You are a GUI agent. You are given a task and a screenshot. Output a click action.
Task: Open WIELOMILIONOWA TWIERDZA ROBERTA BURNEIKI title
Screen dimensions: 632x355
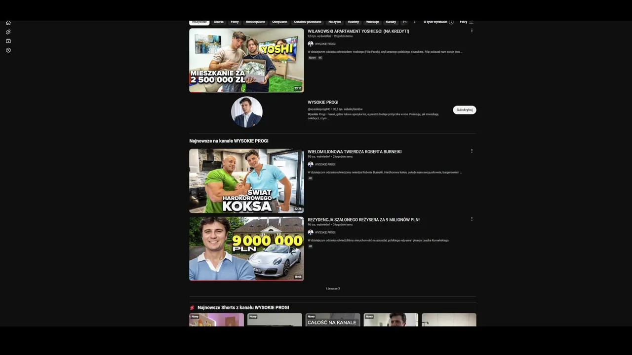[x=355, y=151]
